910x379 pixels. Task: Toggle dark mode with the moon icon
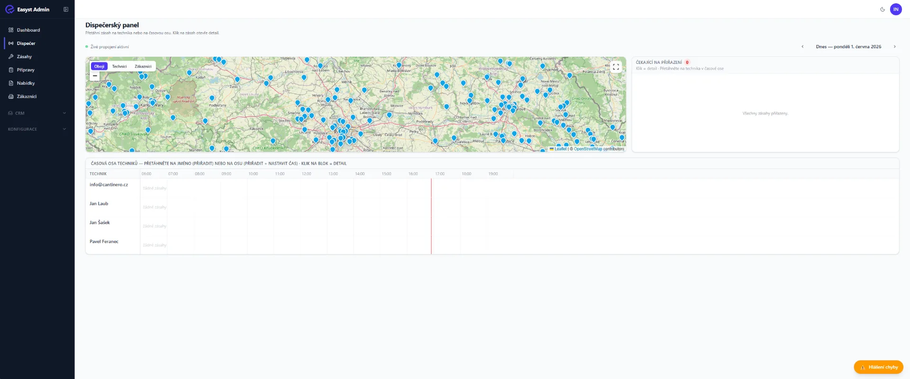tap(883, 9)
